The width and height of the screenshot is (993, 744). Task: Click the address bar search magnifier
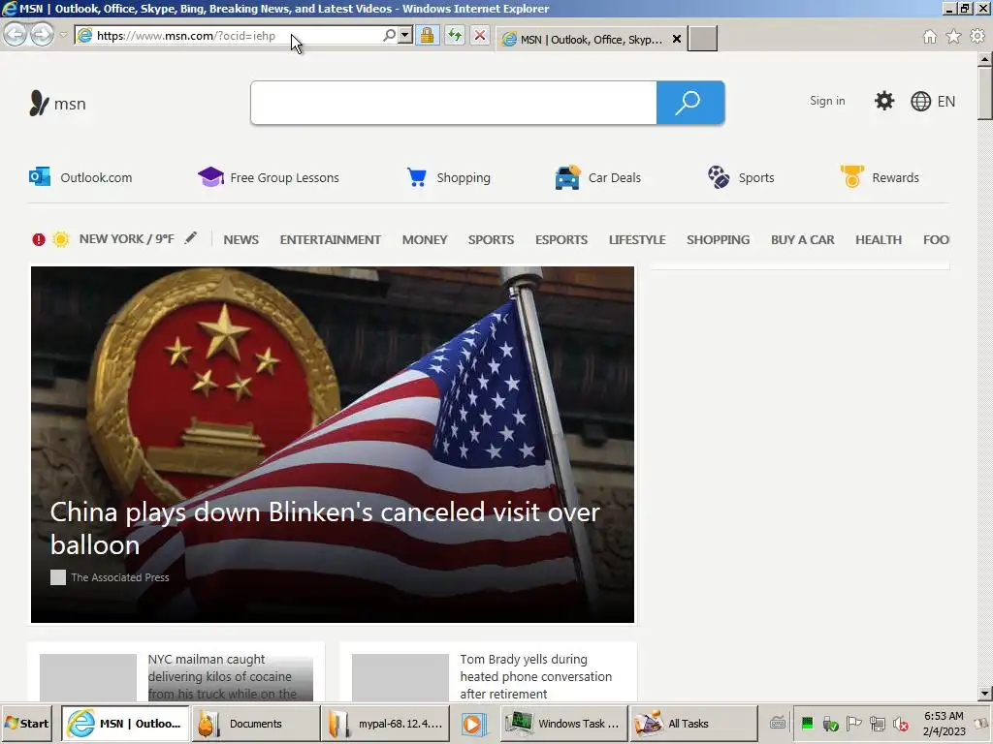[x=390, y=35]
